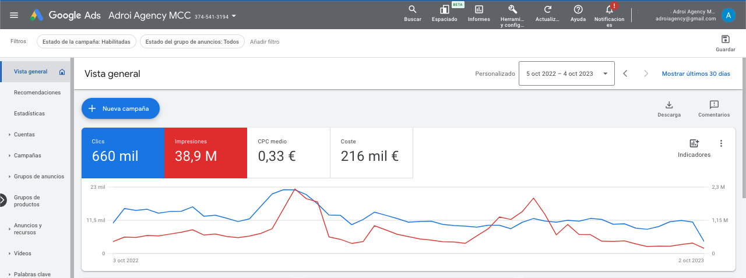The width and height of the screenshot is (746, 278).
Task: Click Mostrar últimos 30 días link
Action: [x=695, y=74]
